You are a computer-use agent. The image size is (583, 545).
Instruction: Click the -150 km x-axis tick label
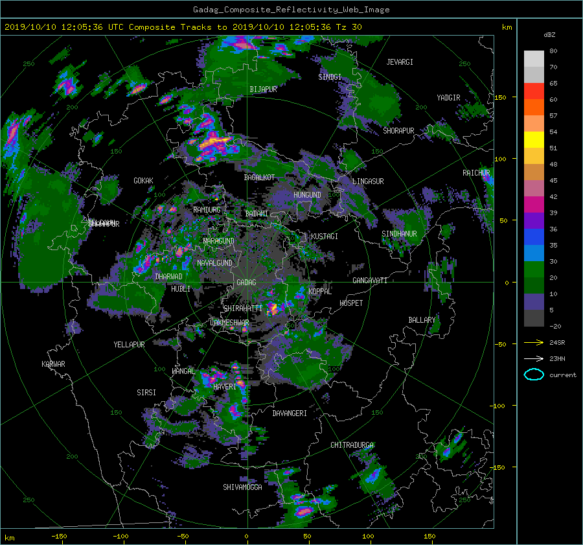click(x=59, y=536)
